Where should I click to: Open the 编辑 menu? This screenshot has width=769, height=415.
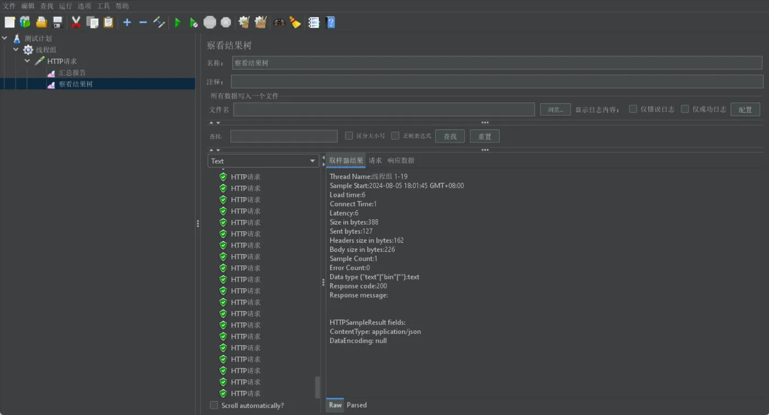tap(28, 6)
